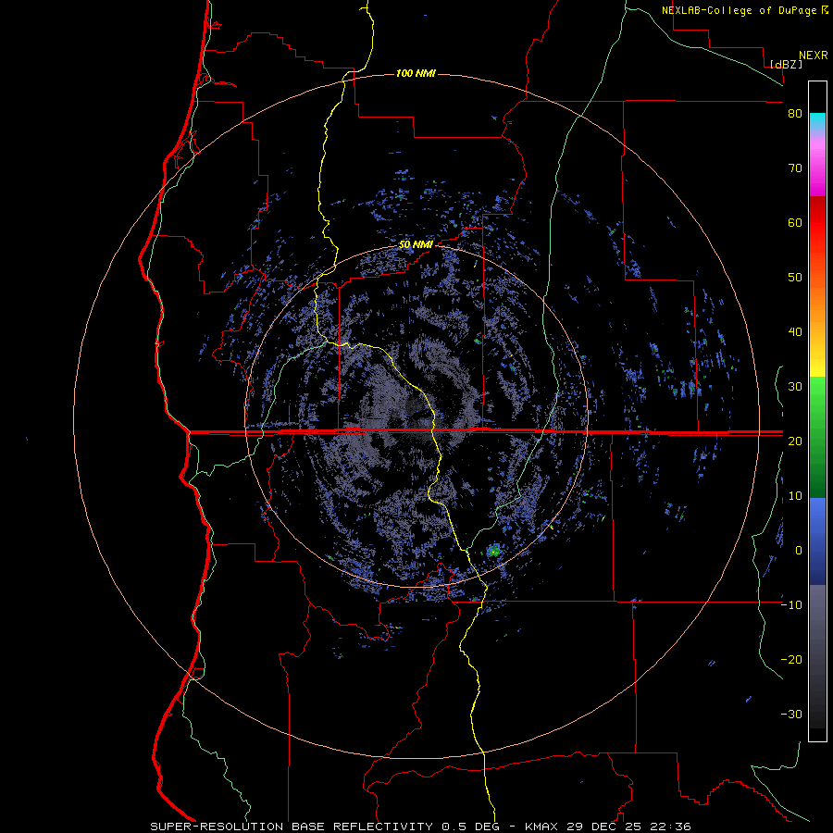The image size is (833, 833).
Task: Click the -10 value on the dBZ scale
Action: (791, 604)
